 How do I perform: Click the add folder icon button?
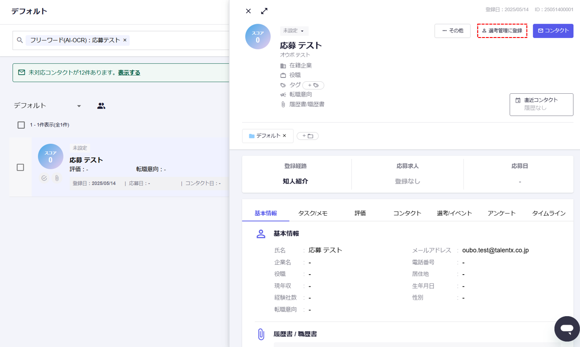pos(308,136)
